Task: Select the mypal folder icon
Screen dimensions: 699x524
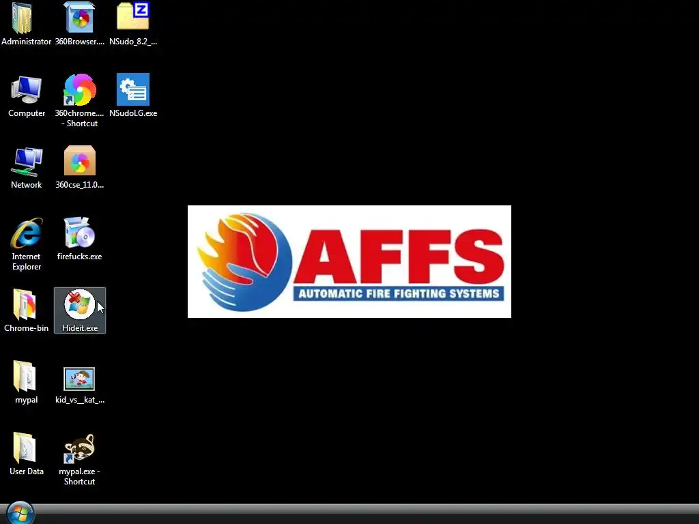Action: coord(25,376)
